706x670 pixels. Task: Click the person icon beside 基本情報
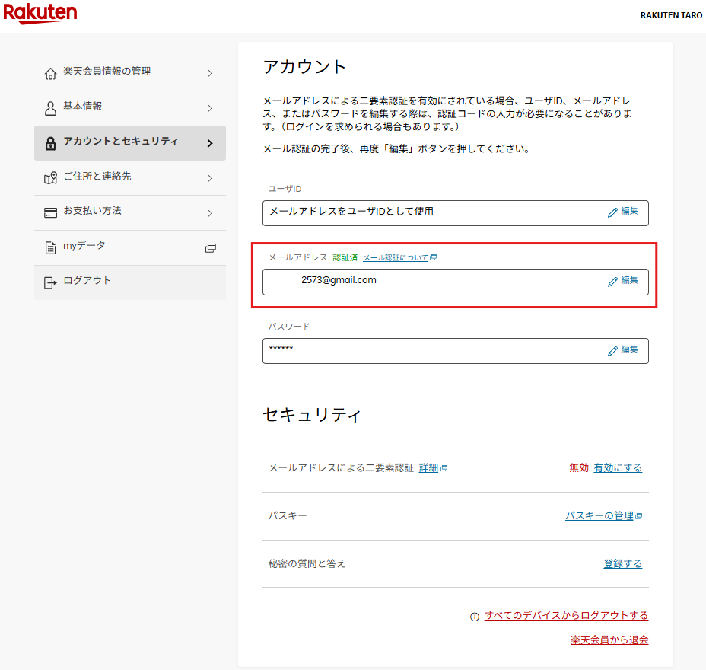pos(51,108)
